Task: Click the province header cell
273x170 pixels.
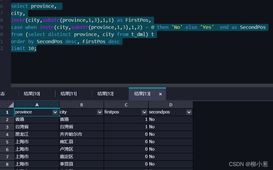Action: pos(37,112)
